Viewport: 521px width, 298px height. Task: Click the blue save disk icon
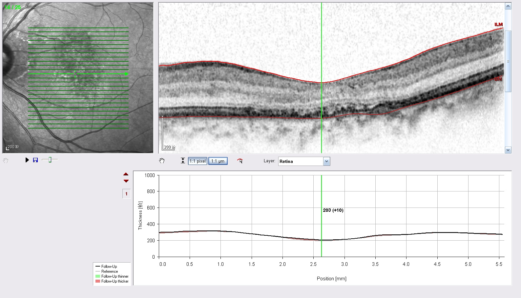pyautogui.click(x=35, y=160)
